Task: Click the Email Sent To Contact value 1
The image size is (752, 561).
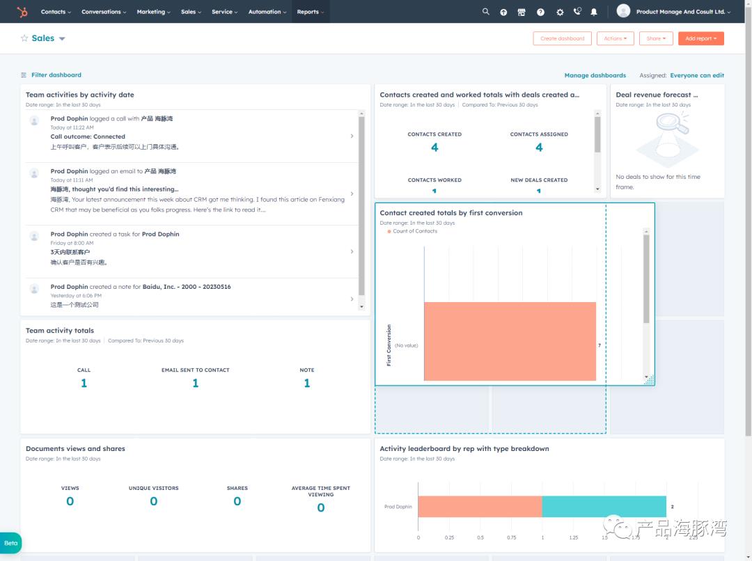Action: point(196,383)
